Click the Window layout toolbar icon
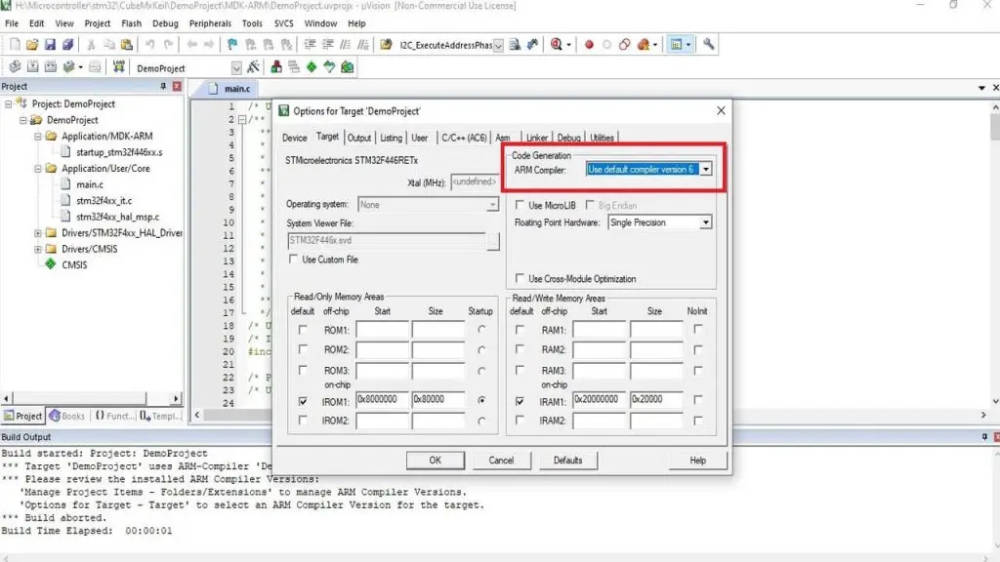Screen dimensions: 1000x562 click(676, 45)
